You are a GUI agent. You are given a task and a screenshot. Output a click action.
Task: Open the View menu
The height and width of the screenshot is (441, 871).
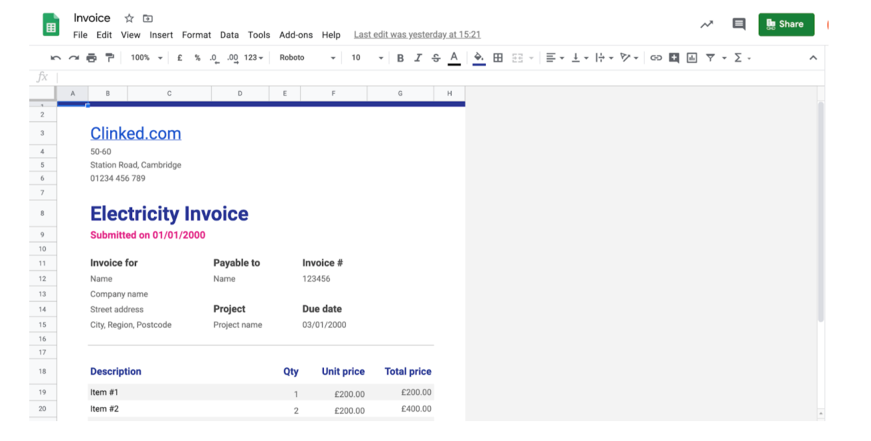coord(131,35)
